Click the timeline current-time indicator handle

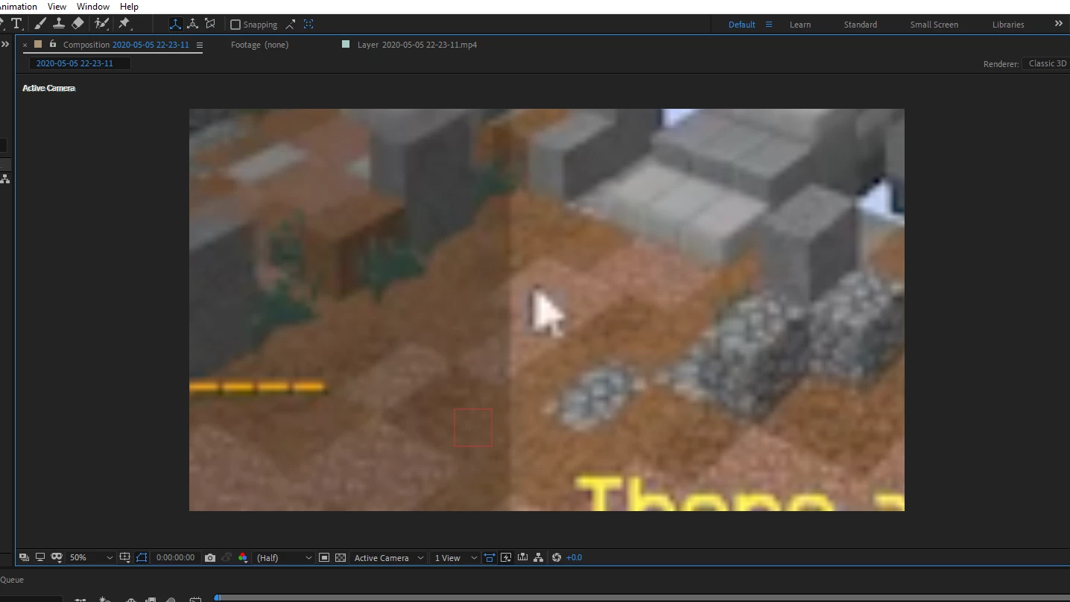[x=217, y=597]
